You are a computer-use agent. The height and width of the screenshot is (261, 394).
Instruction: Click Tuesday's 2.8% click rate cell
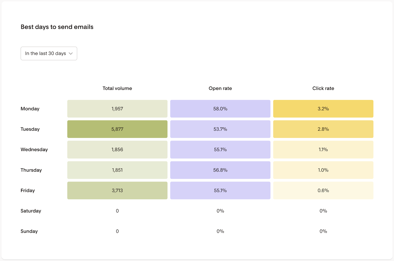[x=323, y=129]
